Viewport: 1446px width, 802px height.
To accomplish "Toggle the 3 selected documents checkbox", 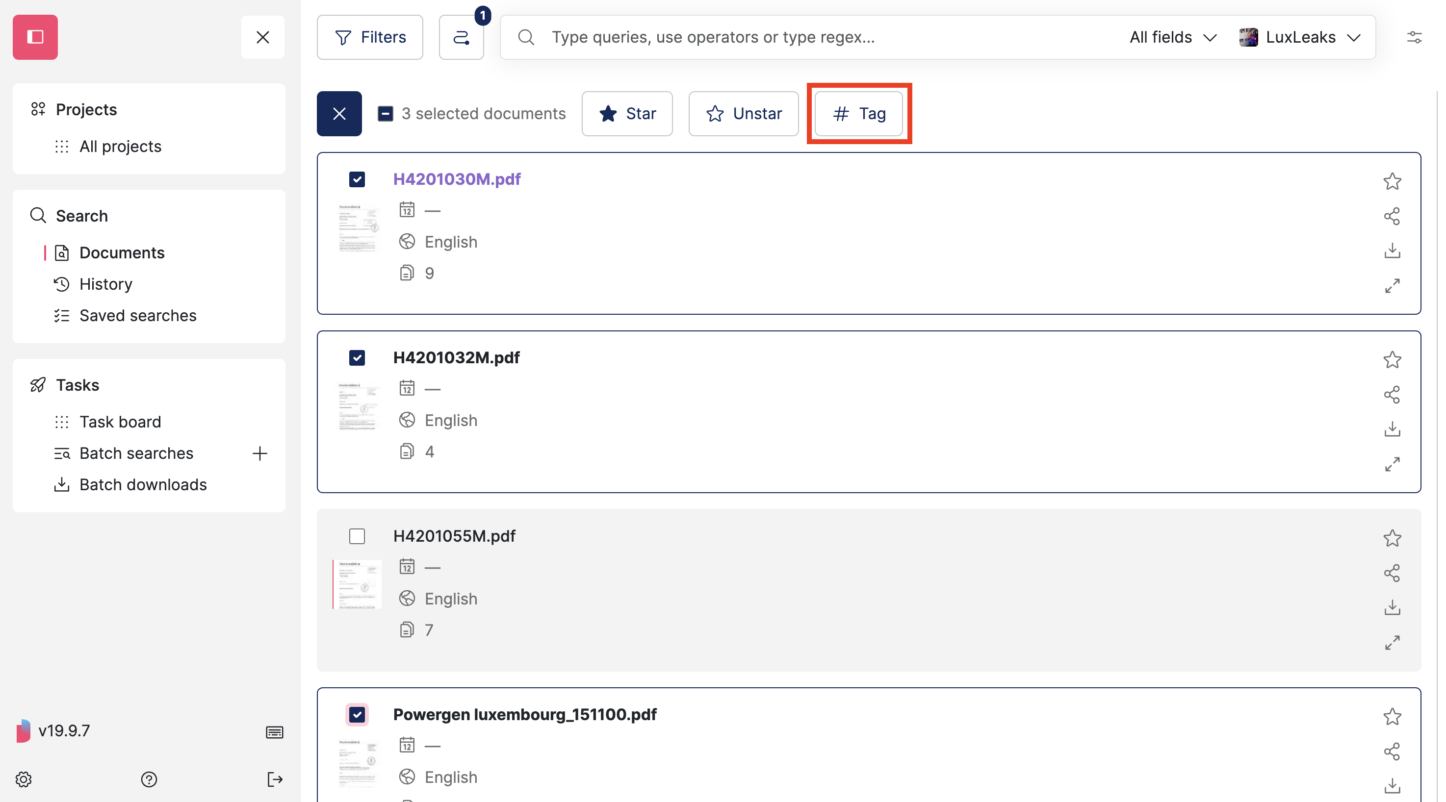I will tap(385, 113).
